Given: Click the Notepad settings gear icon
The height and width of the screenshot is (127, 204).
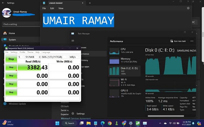Looking at the screenshot, I should (x=188, y=8).
